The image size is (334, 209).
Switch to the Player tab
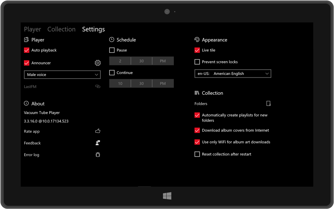tap(32, 29)
